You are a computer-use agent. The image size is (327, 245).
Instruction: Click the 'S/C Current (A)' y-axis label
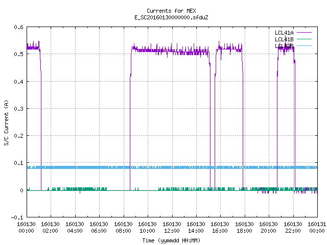point(6,122)
